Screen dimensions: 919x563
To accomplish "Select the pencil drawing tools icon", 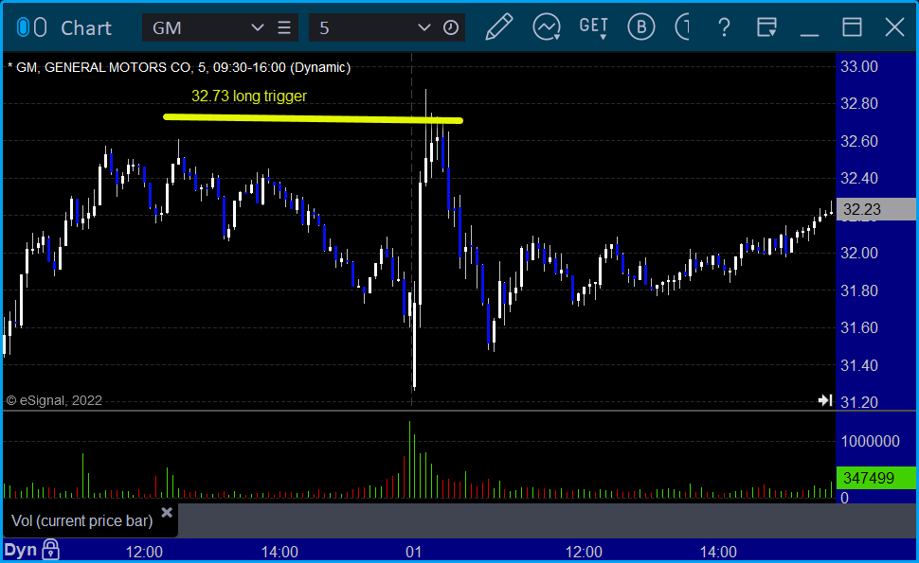I will point(499,26).
